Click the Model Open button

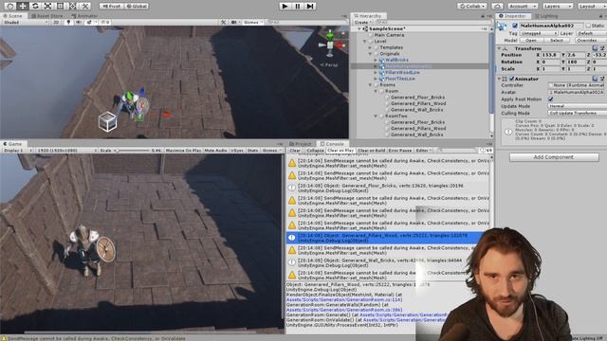pyautogui.click(x=531, y=40)
